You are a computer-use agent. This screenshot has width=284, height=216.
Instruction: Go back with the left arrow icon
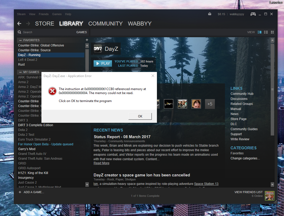(x=19, y=24)
